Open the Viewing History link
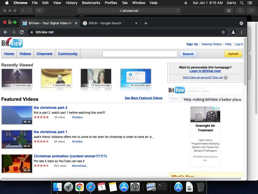Viewport: 258px width, 194px height. [x=211, y=44]
